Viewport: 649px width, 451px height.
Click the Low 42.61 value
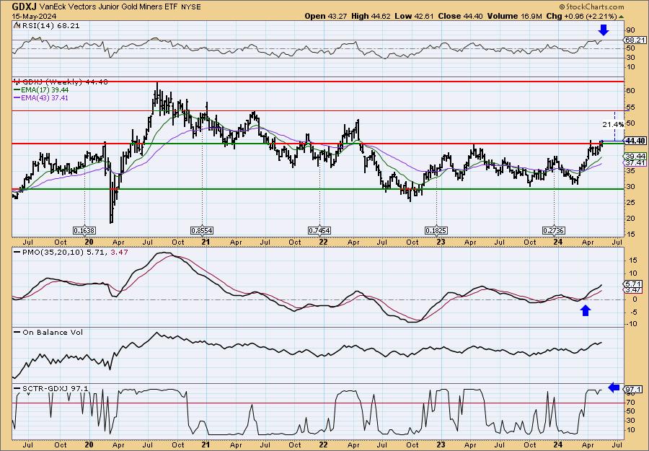click(x=415, y=16)
